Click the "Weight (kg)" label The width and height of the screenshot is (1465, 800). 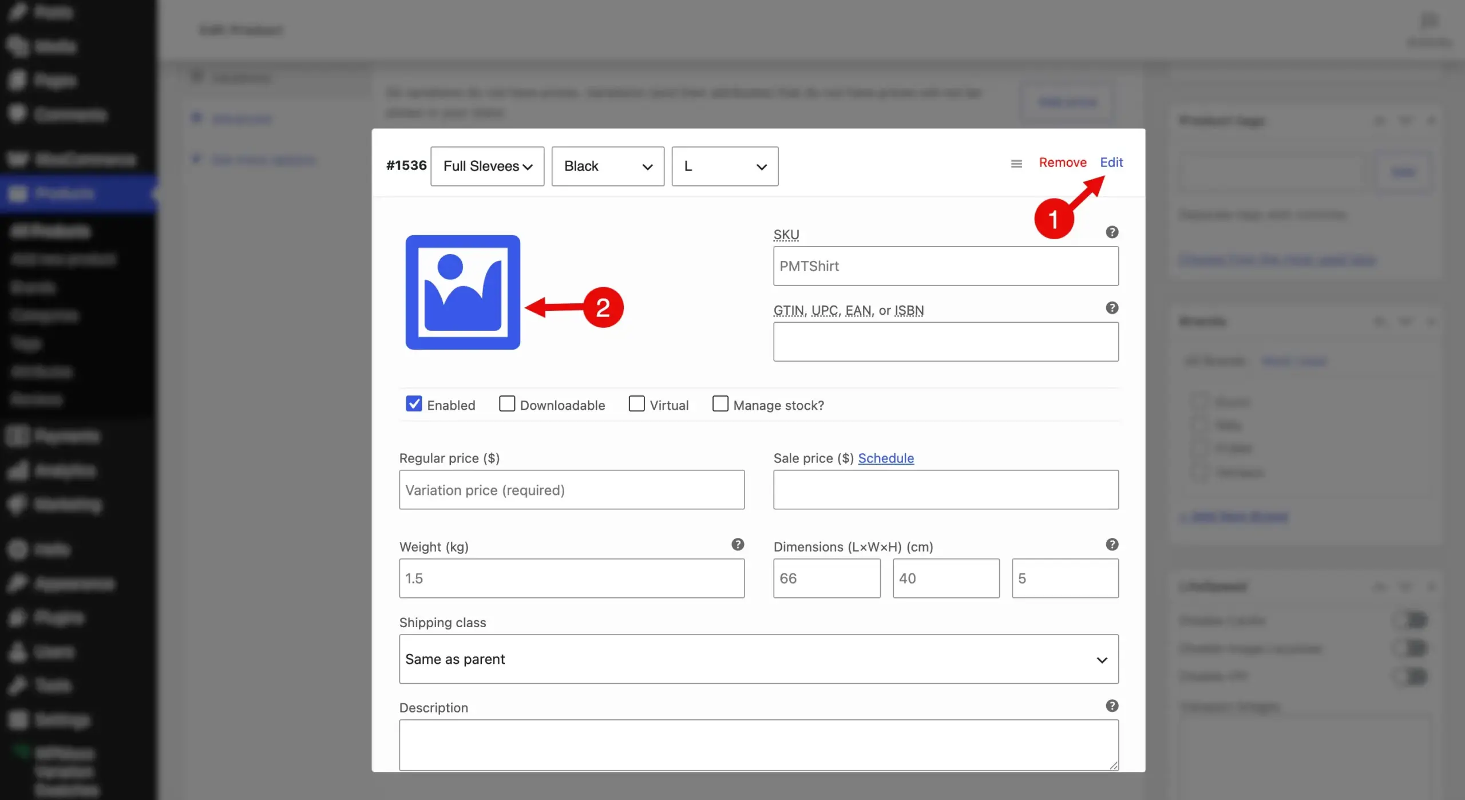point(434,547)
